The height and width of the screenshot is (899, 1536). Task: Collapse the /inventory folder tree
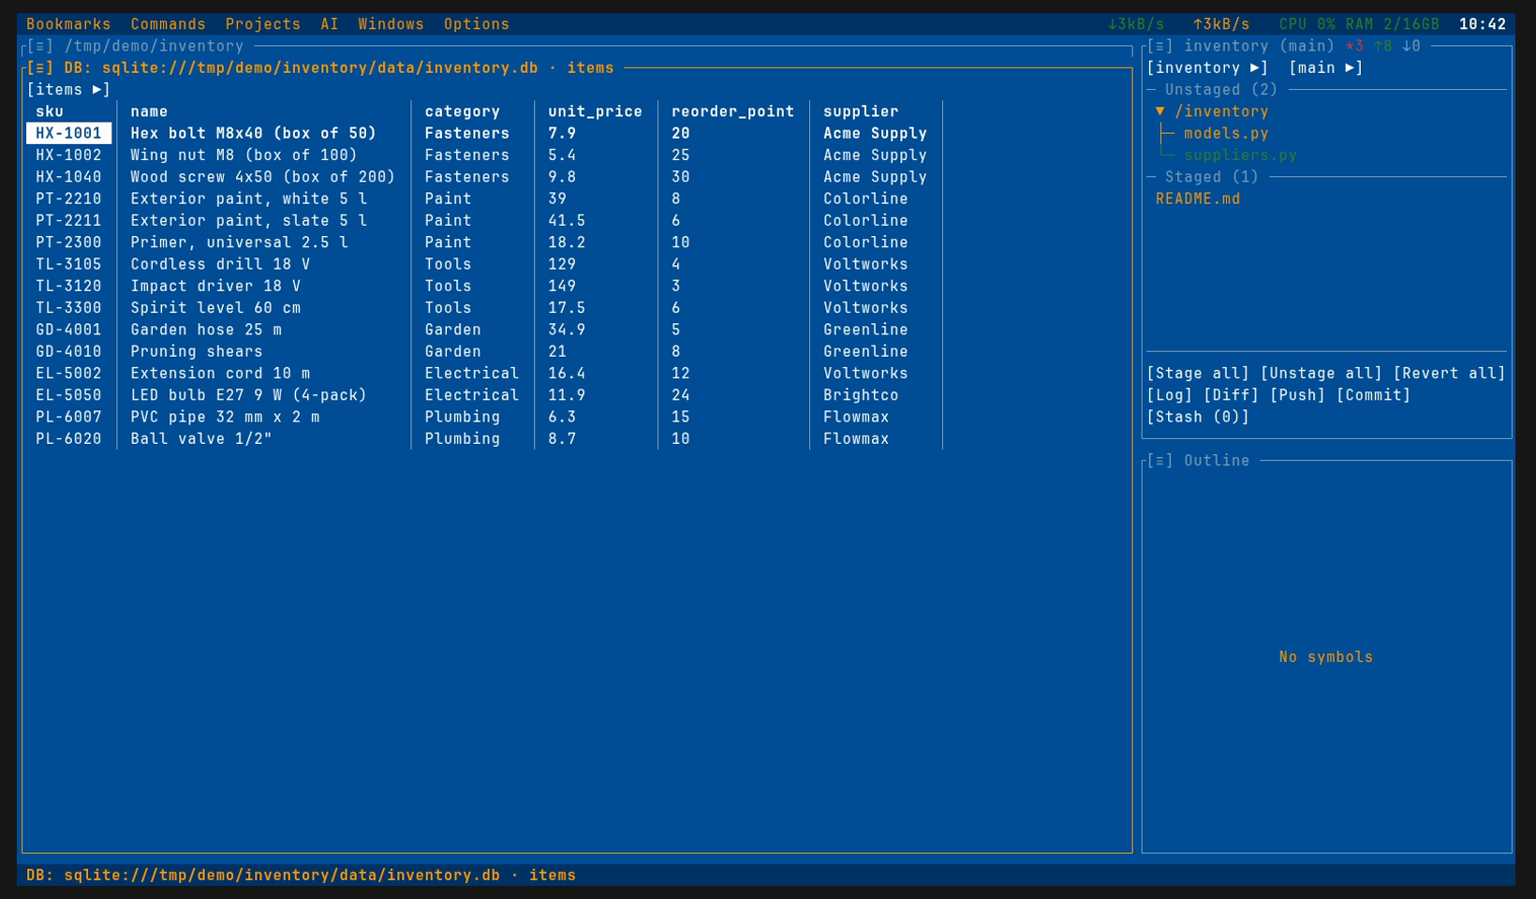[1160, 111]
